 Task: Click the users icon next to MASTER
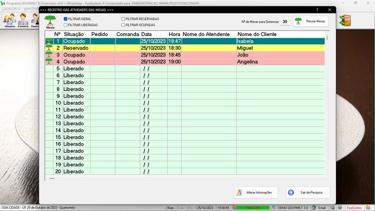[x=235, y=208]
